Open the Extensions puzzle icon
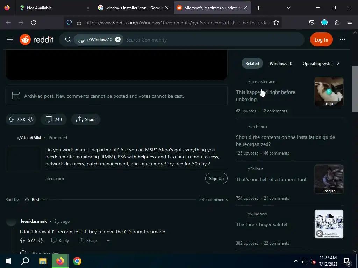This screenshot has width=358, height=268. click(x=337, y=22)
